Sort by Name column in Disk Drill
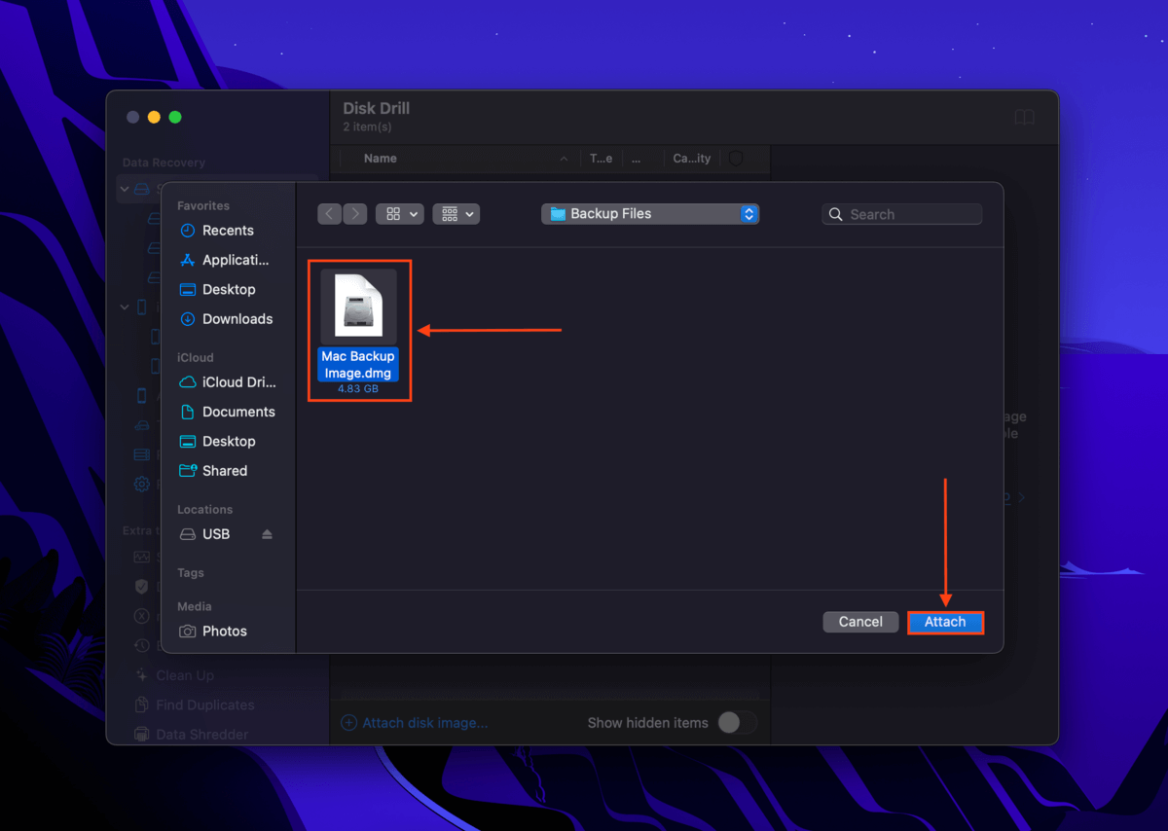This screenshot has width=1168, height=831. (x=381, y=159)
